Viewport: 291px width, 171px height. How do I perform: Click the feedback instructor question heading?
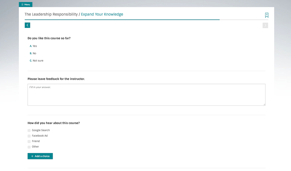click(56, 79)
